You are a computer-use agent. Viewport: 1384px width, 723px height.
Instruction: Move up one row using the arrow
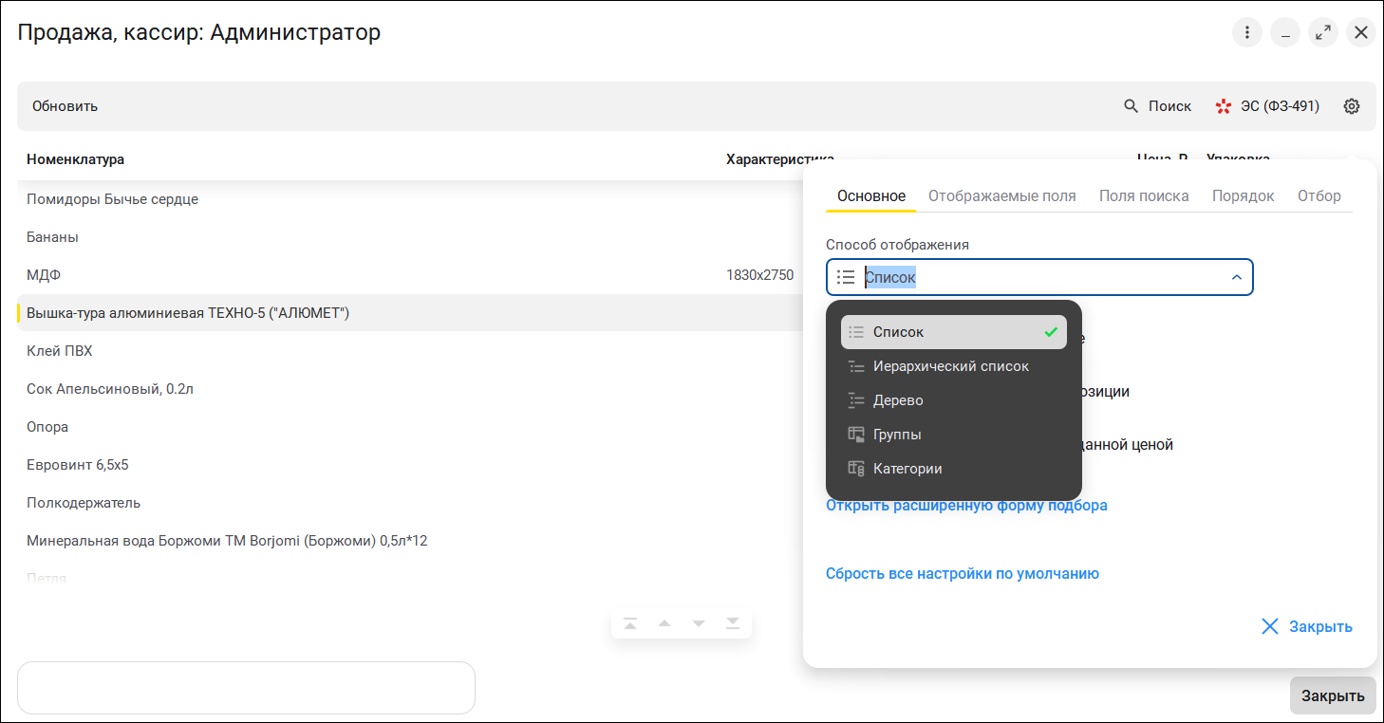point(664,623)
